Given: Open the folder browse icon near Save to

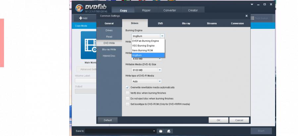Looking at the screenshot, I should tap(161, 131).
